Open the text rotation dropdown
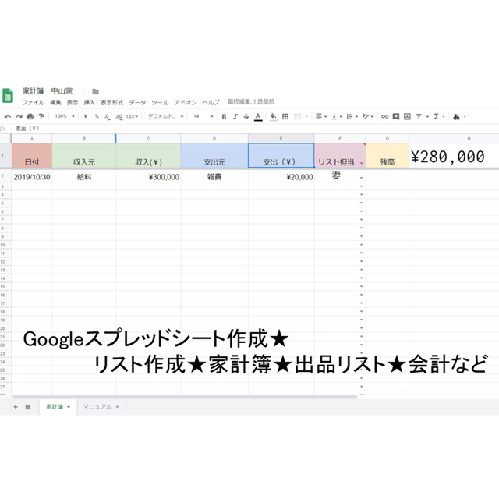The image size is (499, 499). (368, 116)
